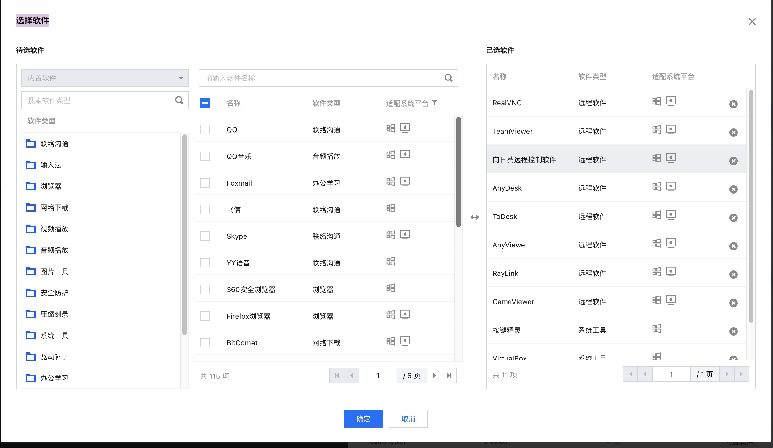
Task: Click the Mac platform icon in the Skype row
Action: click(405, 235)
